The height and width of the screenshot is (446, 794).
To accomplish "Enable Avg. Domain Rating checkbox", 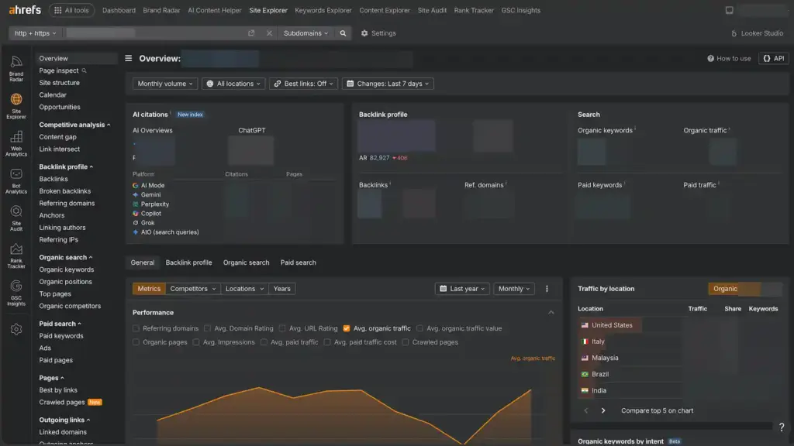I will (207, 328).
